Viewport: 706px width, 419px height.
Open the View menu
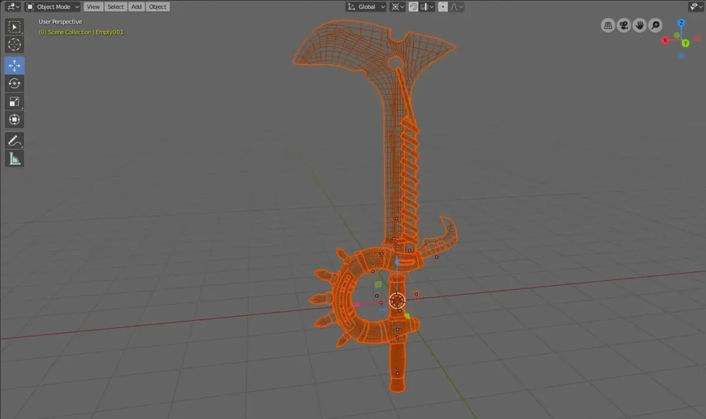93,7
